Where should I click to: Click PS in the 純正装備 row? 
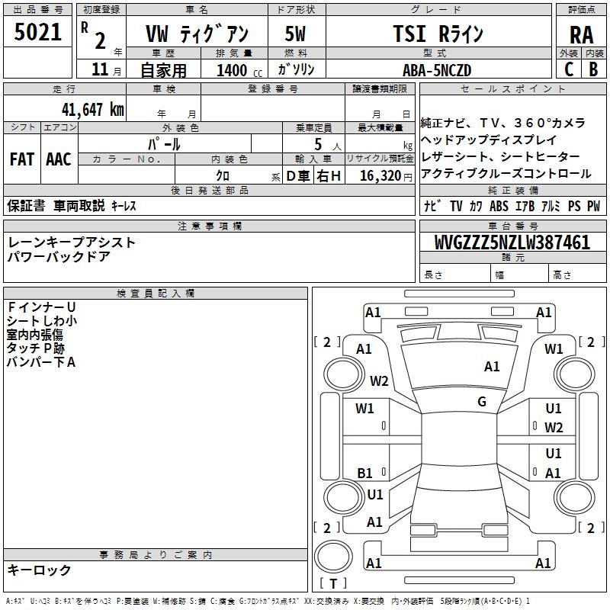574,206
